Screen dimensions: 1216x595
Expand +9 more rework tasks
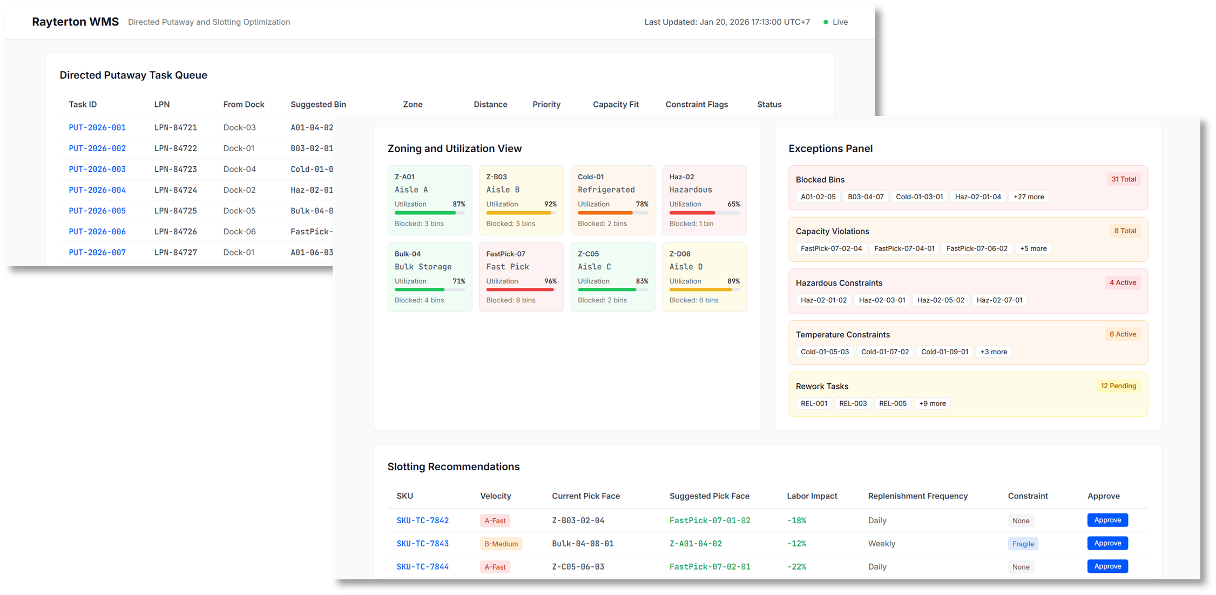tap(932, 403)
